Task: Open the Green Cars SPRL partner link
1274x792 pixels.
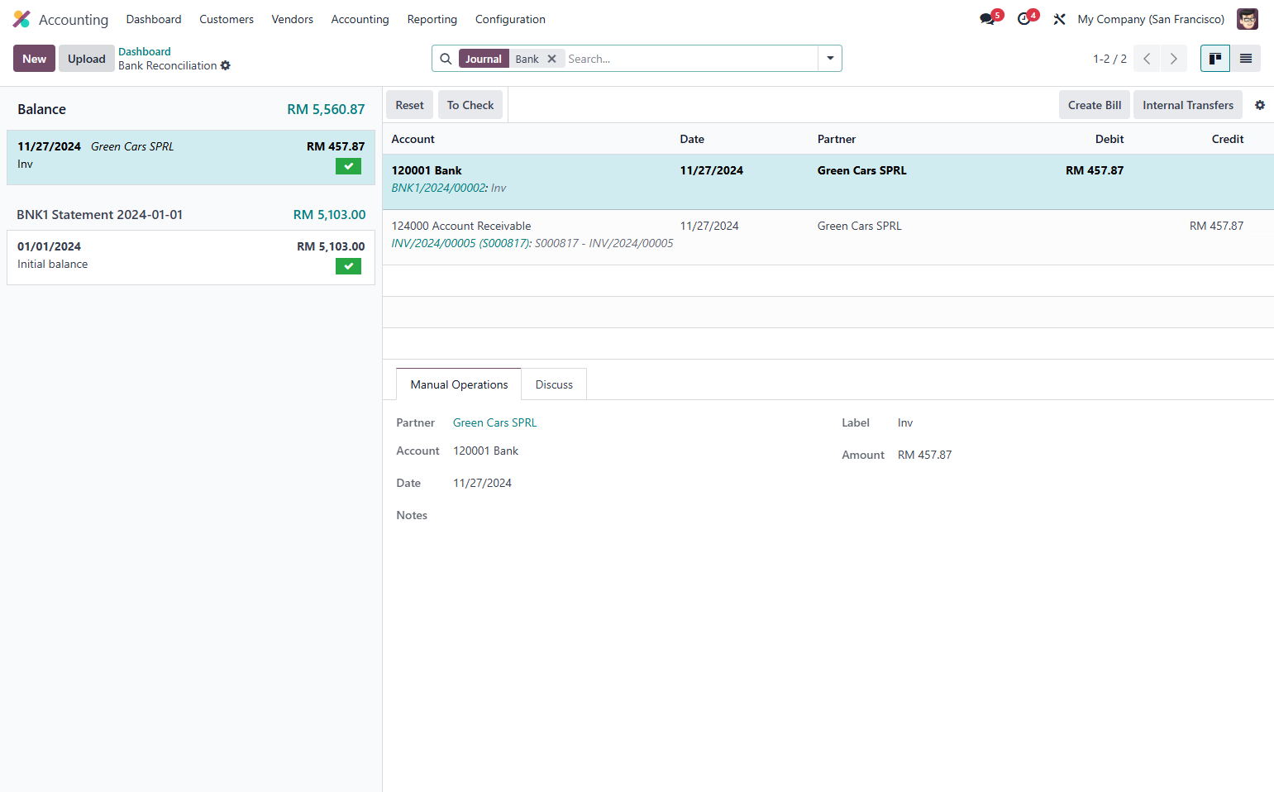Action: 494,422
